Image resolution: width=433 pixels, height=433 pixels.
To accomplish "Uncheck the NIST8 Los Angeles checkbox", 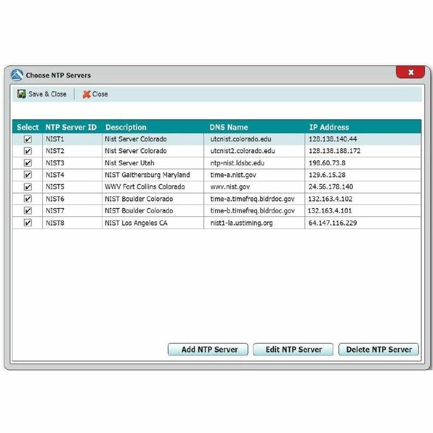I will pyautogui.click(x=28, y=223).
